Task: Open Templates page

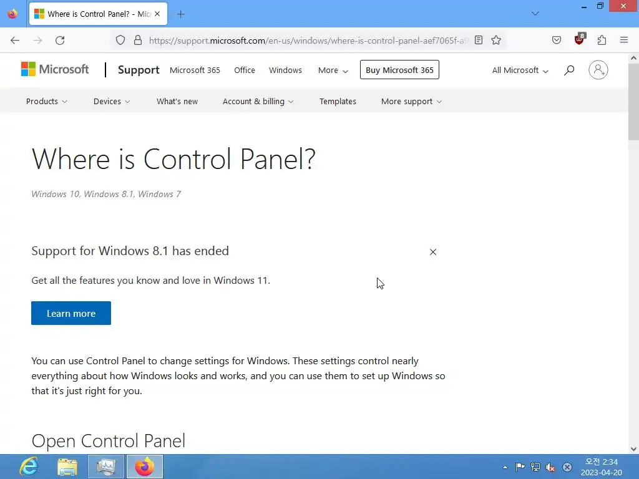Action: pyautogui.click(x=338, y=102)
